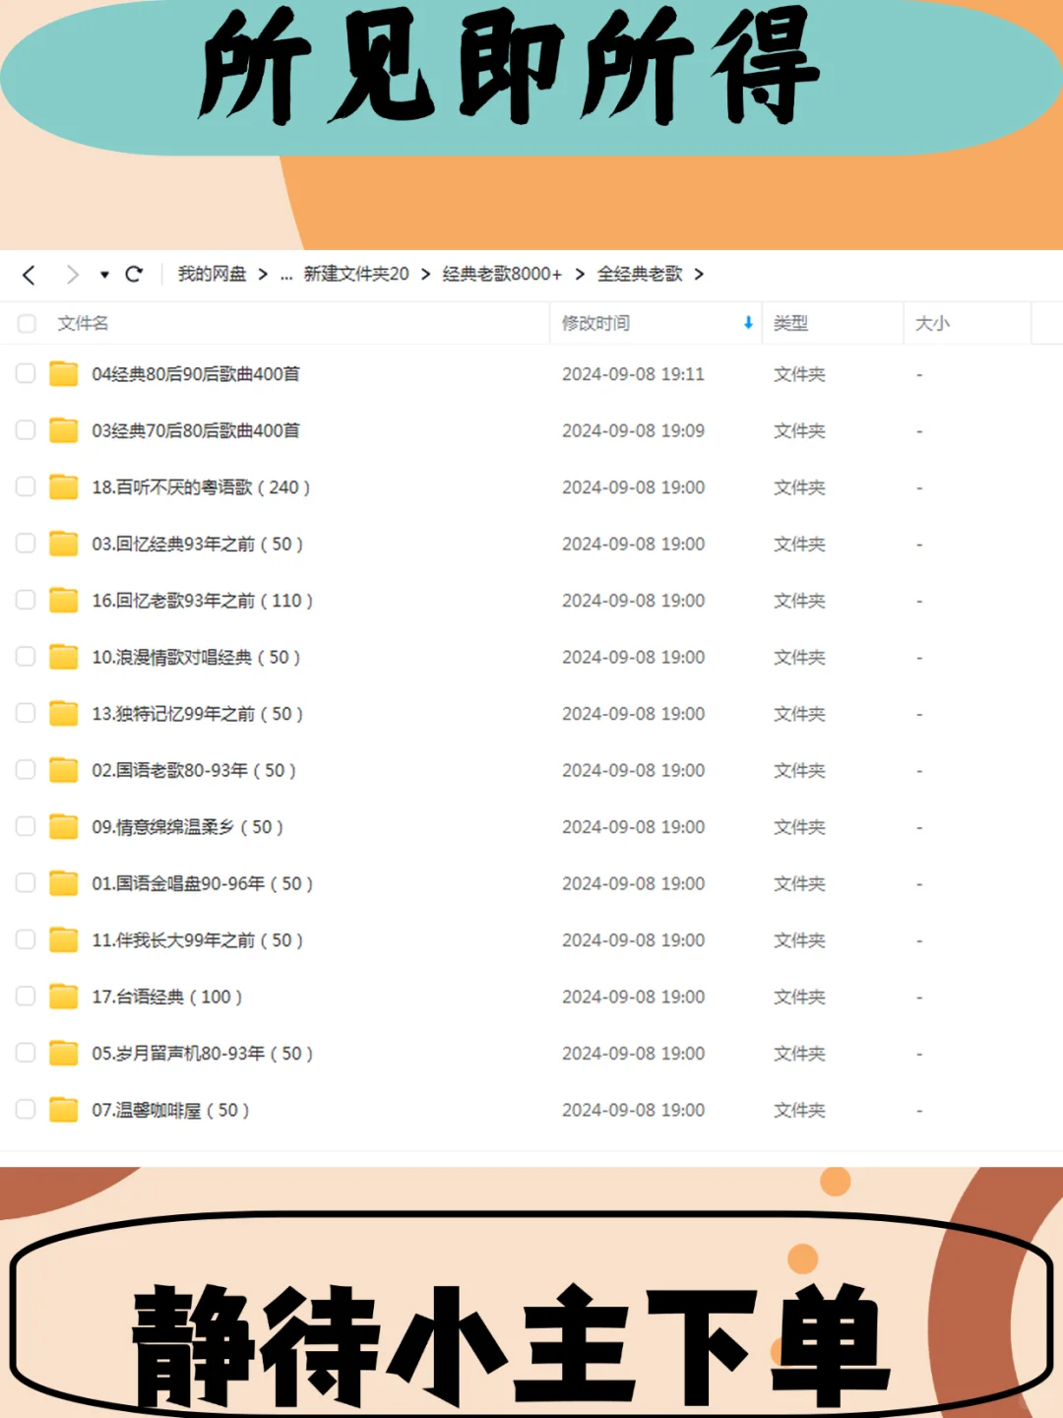Check the box for 03.回忆经典93年之前

pyautogui.click(x=26, y=545)
